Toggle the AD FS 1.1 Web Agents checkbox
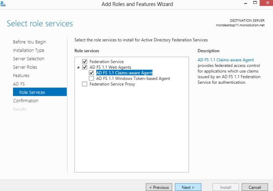 pyautogui.click(x=85, y=67)
